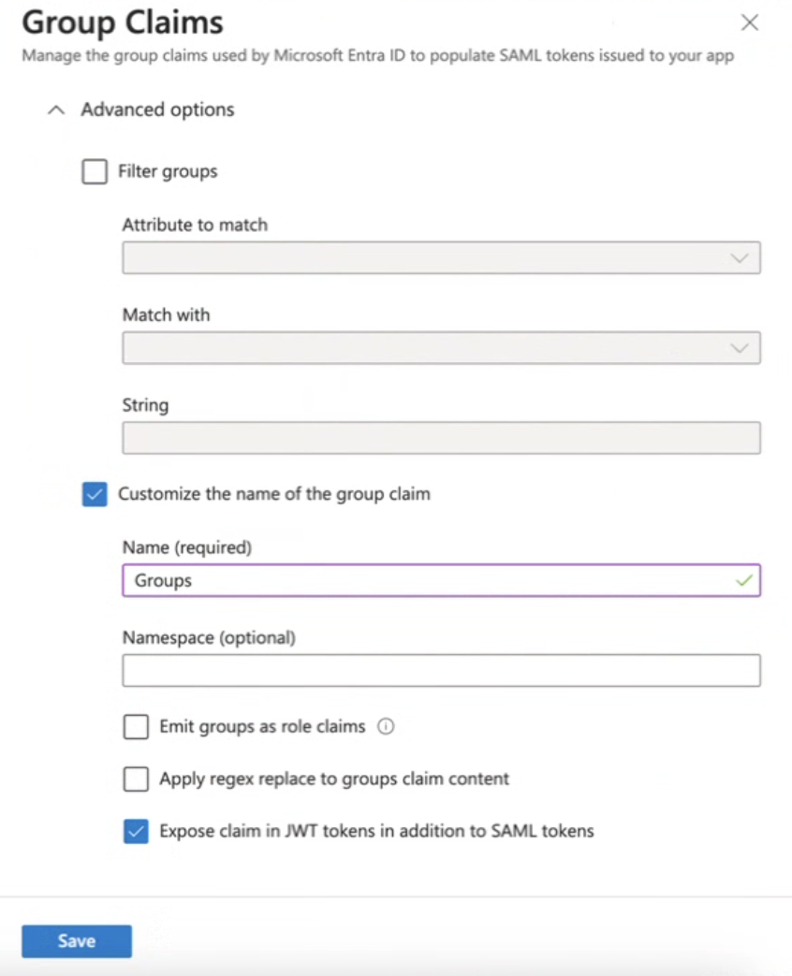Uncheck Expose claim in JWT tokens
The image size is (792, 976).
point(136,831)
